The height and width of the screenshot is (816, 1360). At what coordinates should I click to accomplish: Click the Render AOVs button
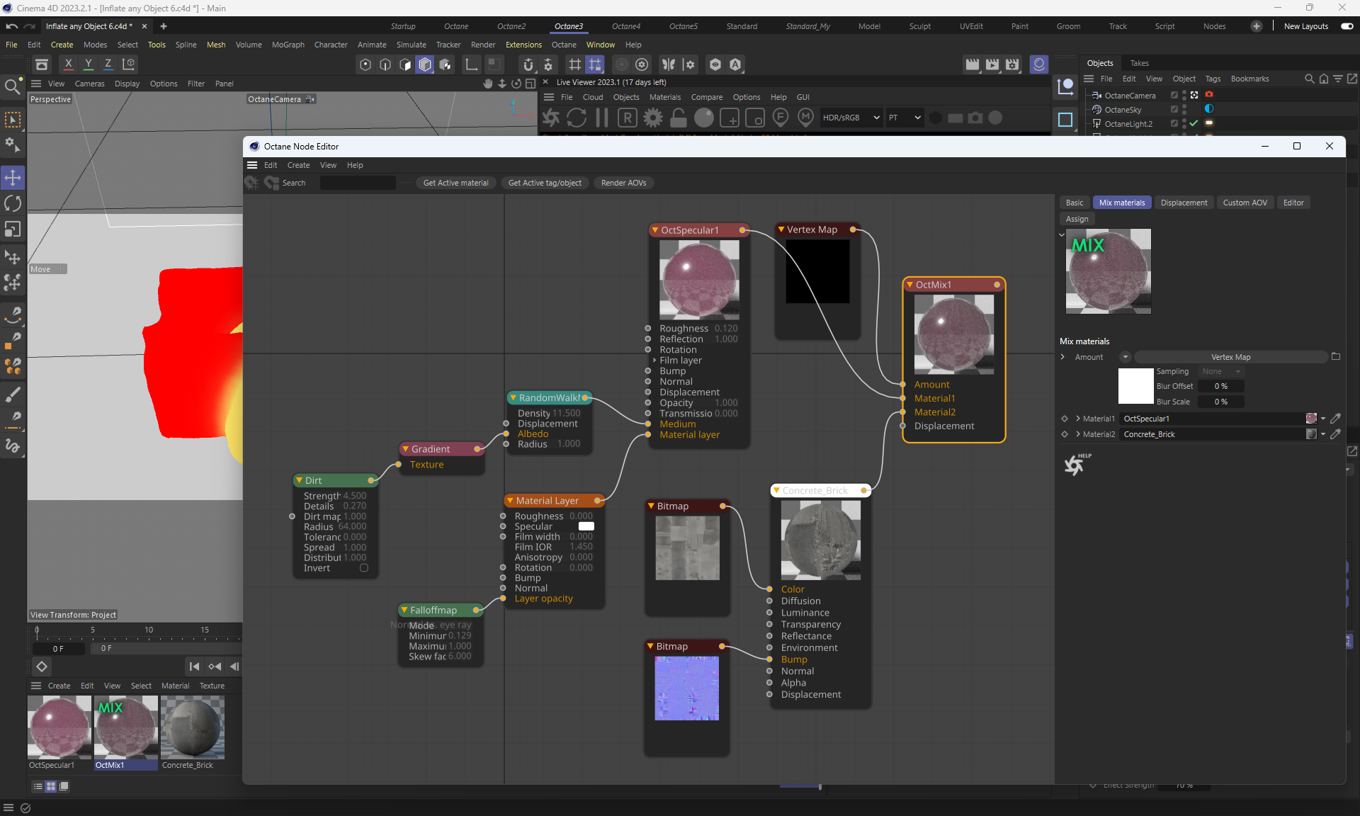pyautogui.click(x=623, y=183)
